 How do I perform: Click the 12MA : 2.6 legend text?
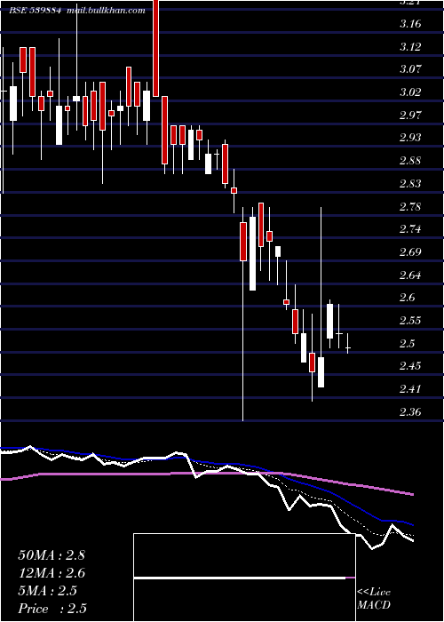tap(52, 573)
